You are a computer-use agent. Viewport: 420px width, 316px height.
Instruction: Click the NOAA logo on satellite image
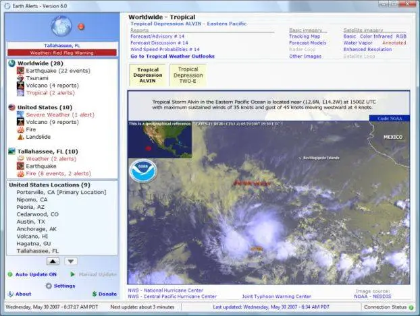[143, 171]
